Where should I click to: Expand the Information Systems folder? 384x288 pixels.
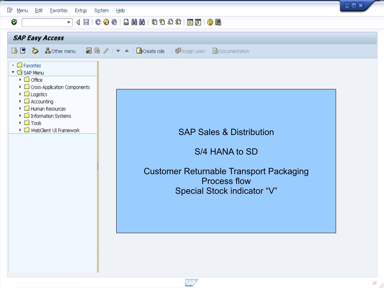click(20, 115)
